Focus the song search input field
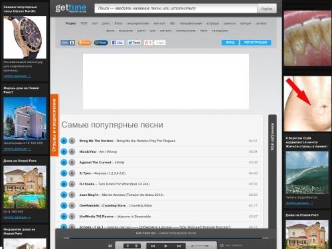The image size is (332, 249). [176, 9]
